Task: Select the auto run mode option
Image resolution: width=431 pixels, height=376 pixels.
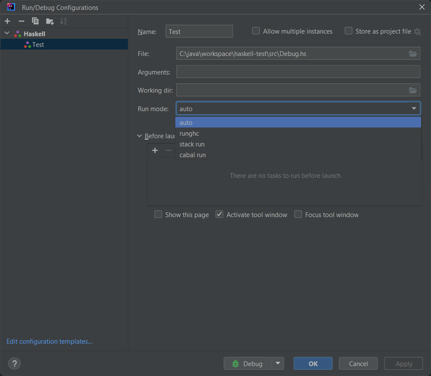Action: [298, 122]
